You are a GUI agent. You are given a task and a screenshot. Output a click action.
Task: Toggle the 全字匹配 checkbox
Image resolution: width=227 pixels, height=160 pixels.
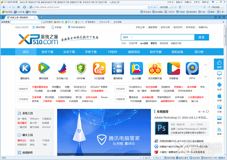pos(112,22)
